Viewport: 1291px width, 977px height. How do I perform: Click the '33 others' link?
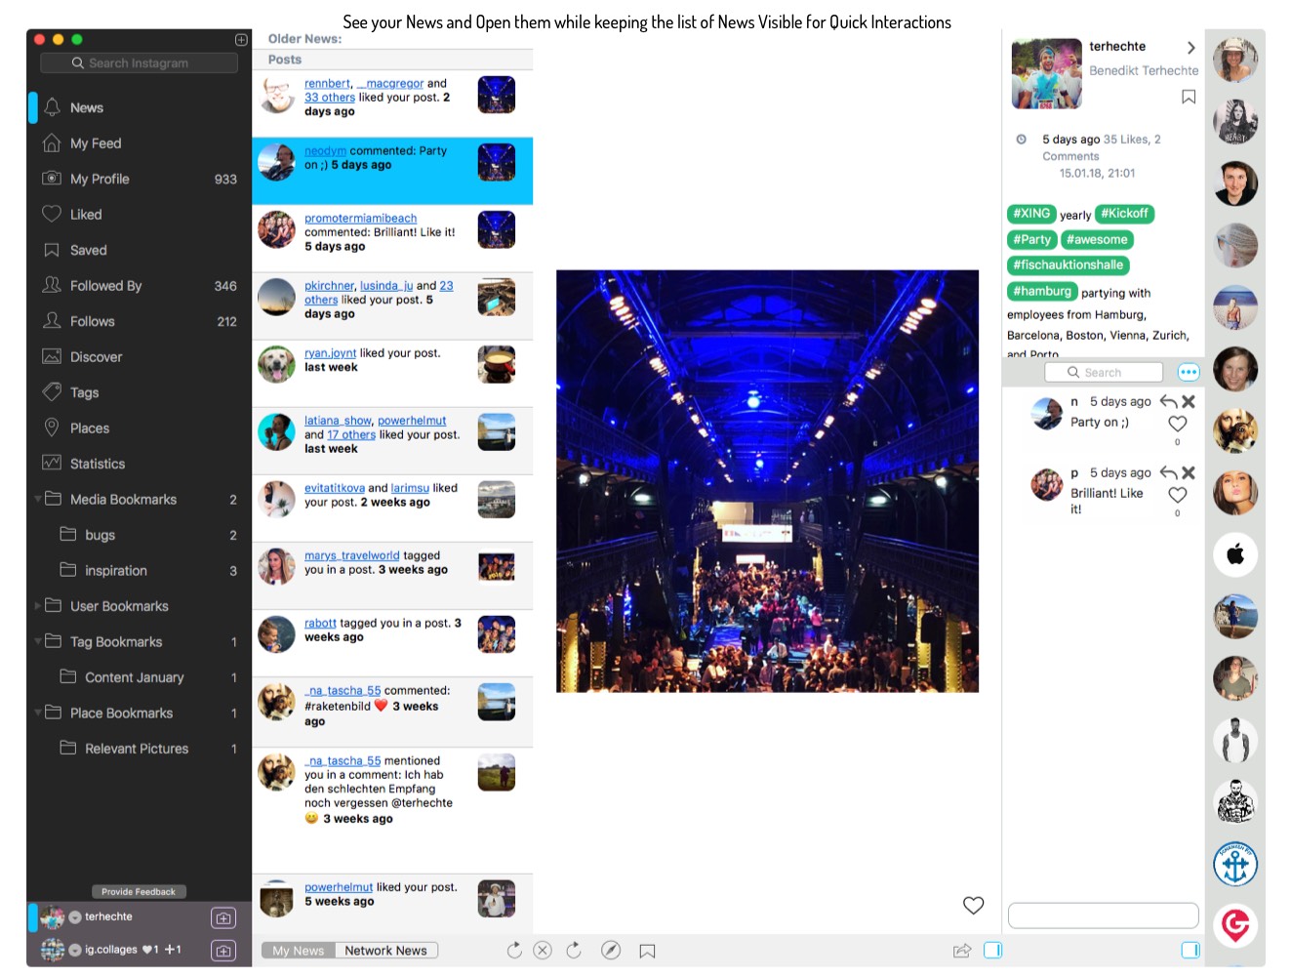pyautogui.click(x=330, y=98)
